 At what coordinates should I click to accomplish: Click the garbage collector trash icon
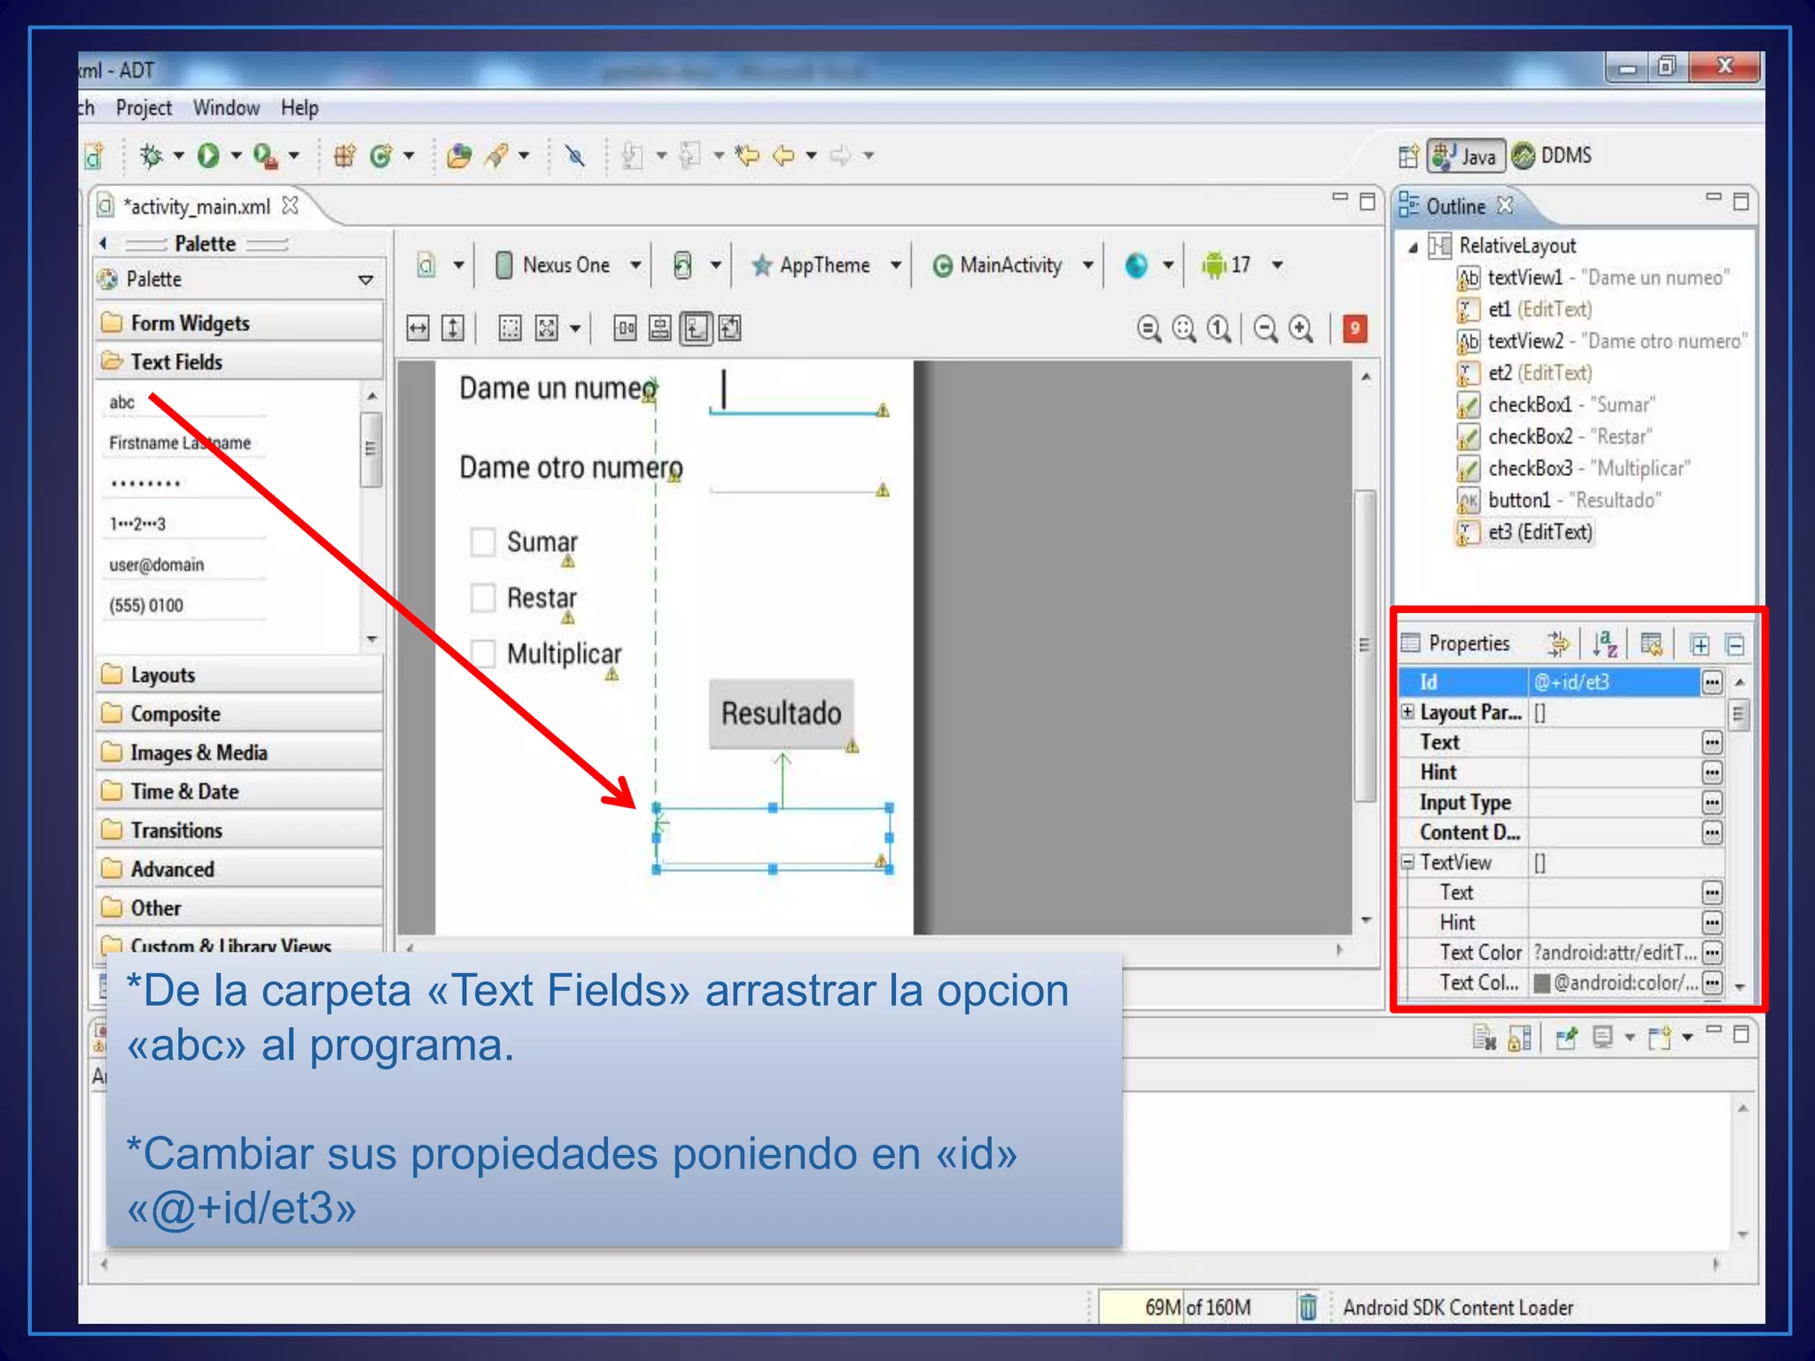[1308, 1308]
